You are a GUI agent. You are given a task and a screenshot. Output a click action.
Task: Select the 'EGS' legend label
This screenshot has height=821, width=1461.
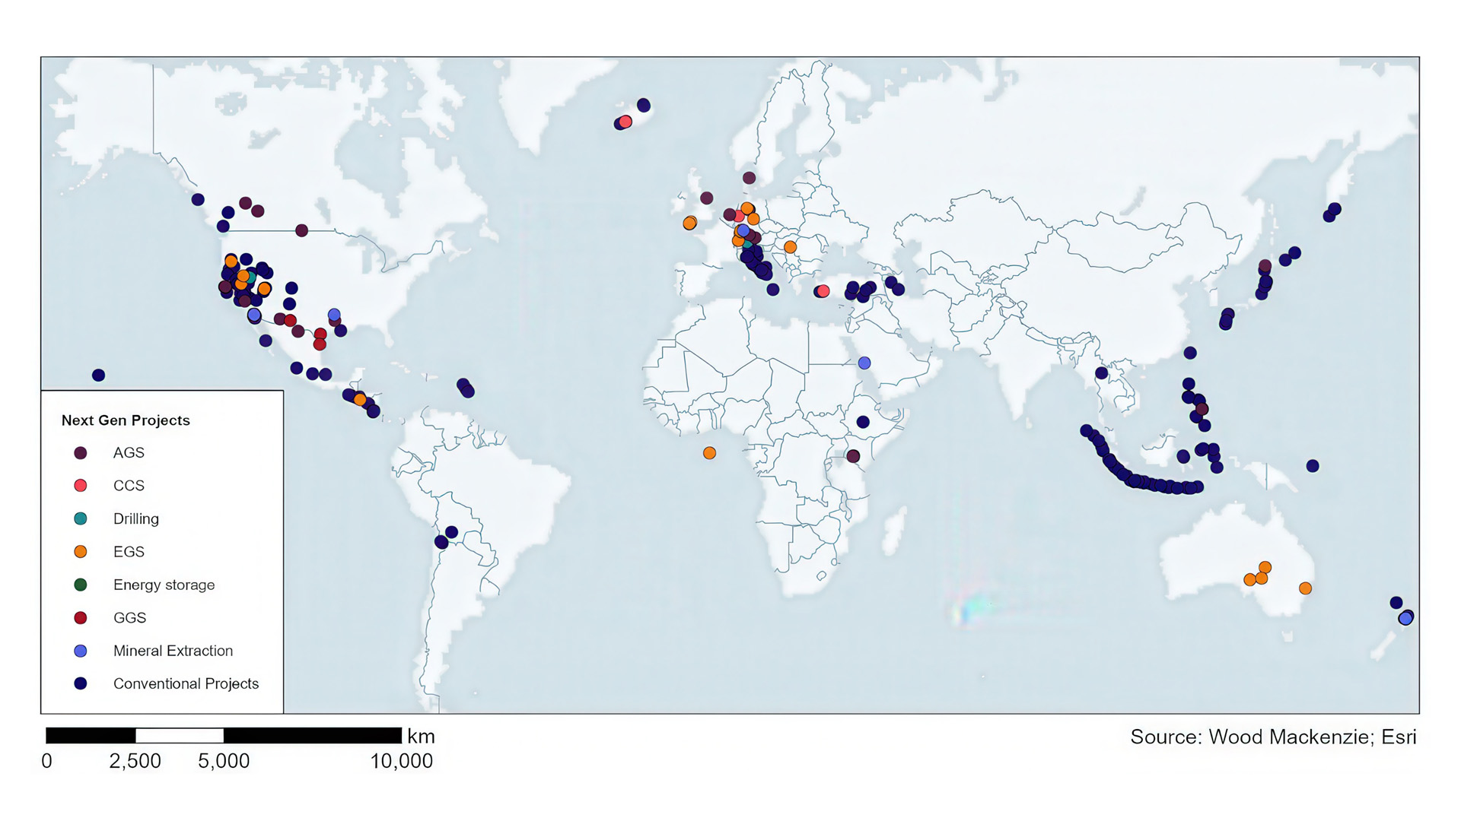[x=129, y=552]
